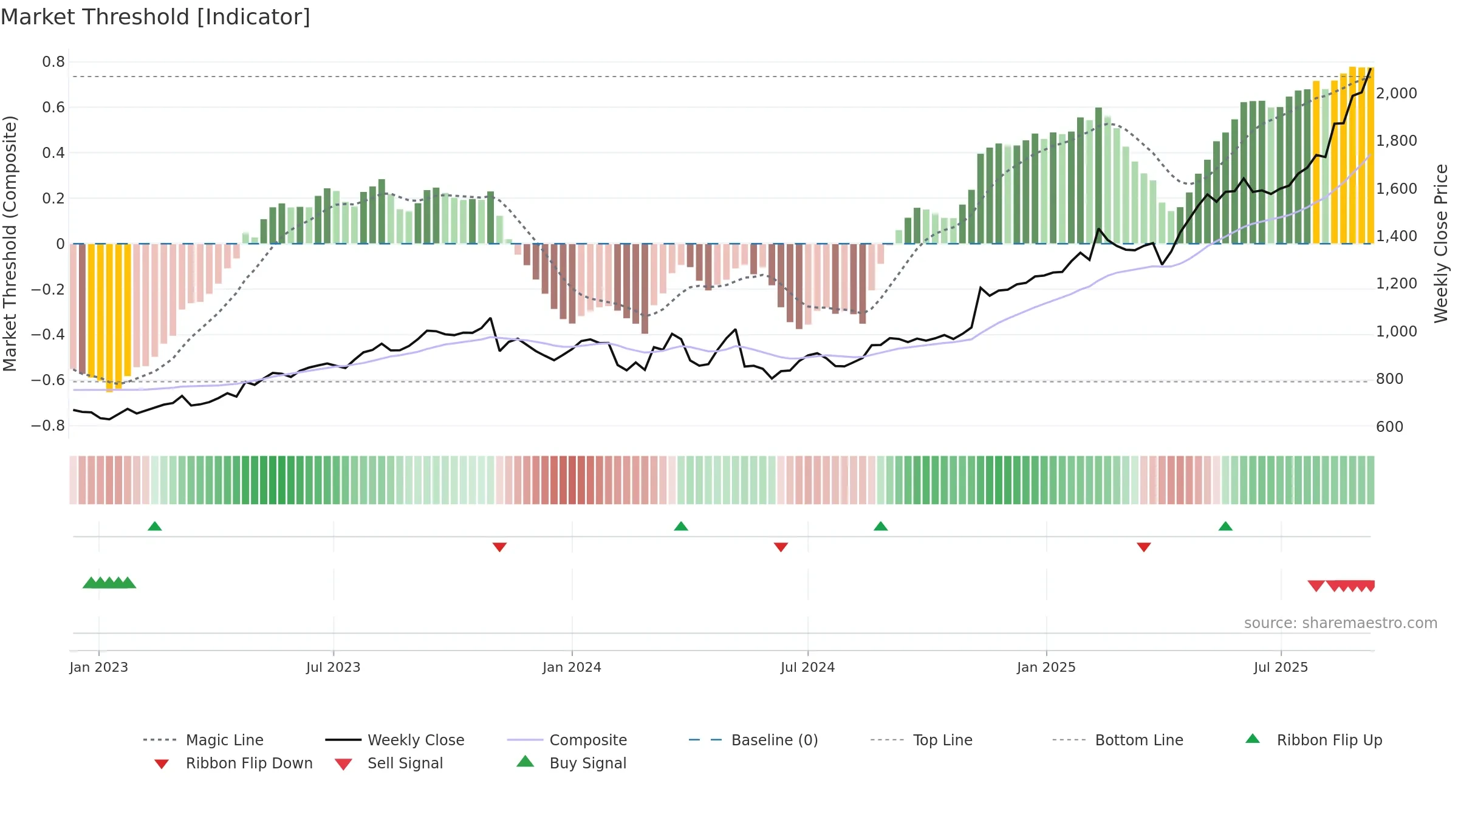Click the 600 price axis label

pyautogui.click(x=1389, y=427)
